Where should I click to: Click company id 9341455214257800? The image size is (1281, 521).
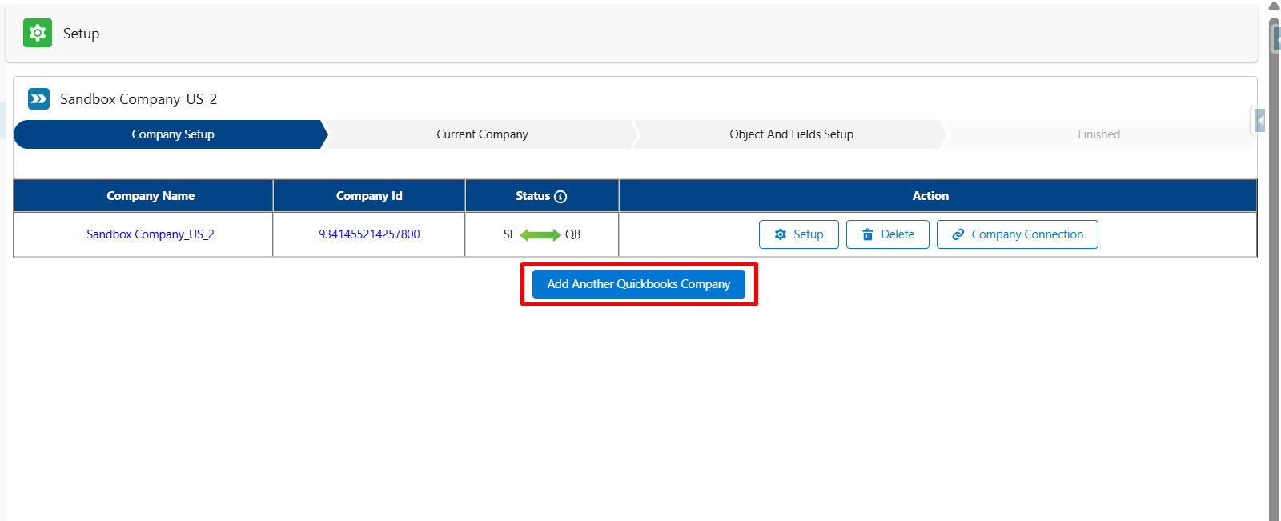369,234
